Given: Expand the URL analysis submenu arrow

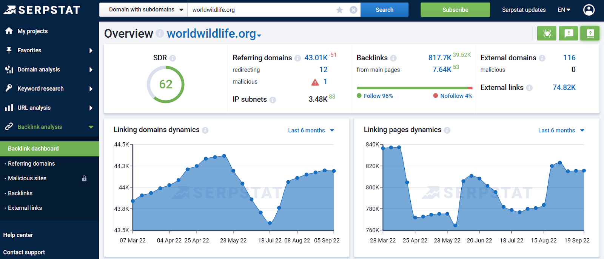Looking at the screenshot, I should click(91, 108).
